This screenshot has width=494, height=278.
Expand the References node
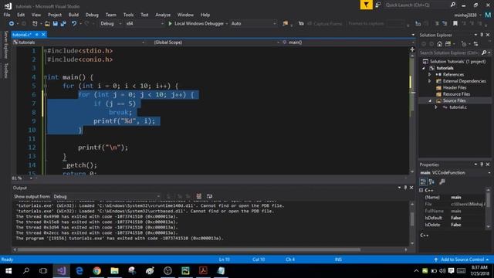pyautogui.click(x=429, y=75)
